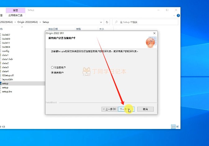Click the 取消 button in installer
This screenshot has height=146, width=209.
tap(145, 109)
